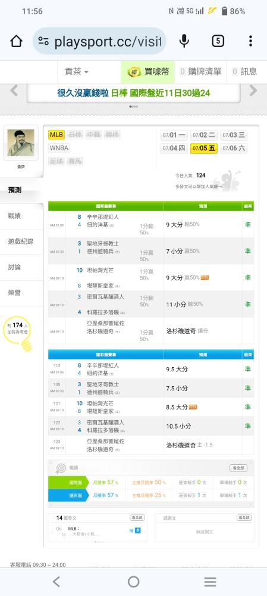Choose the 07/06 六 date button
Screen dimensions: 267x596
(x=234, y=148)
